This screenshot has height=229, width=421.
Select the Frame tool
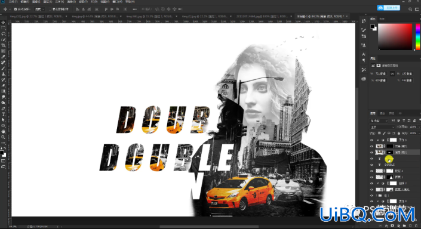pyautogui.click(x=3, y=51)
